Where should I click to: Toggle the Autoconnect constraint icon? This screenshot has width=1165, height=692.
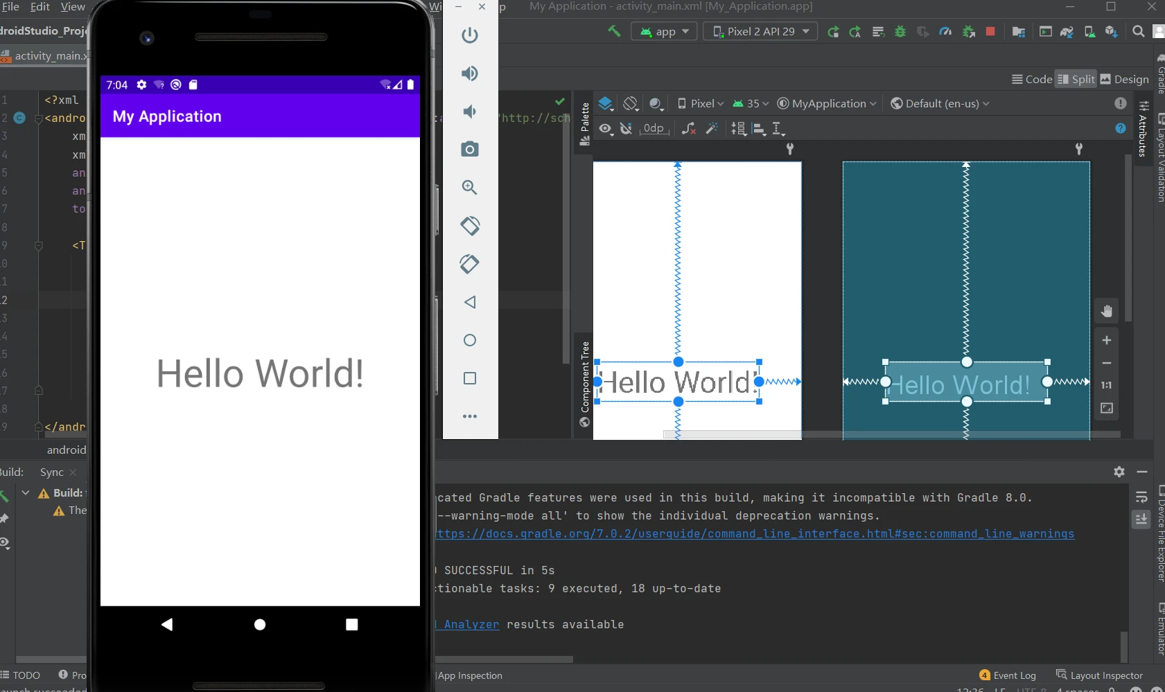point(627,129)
